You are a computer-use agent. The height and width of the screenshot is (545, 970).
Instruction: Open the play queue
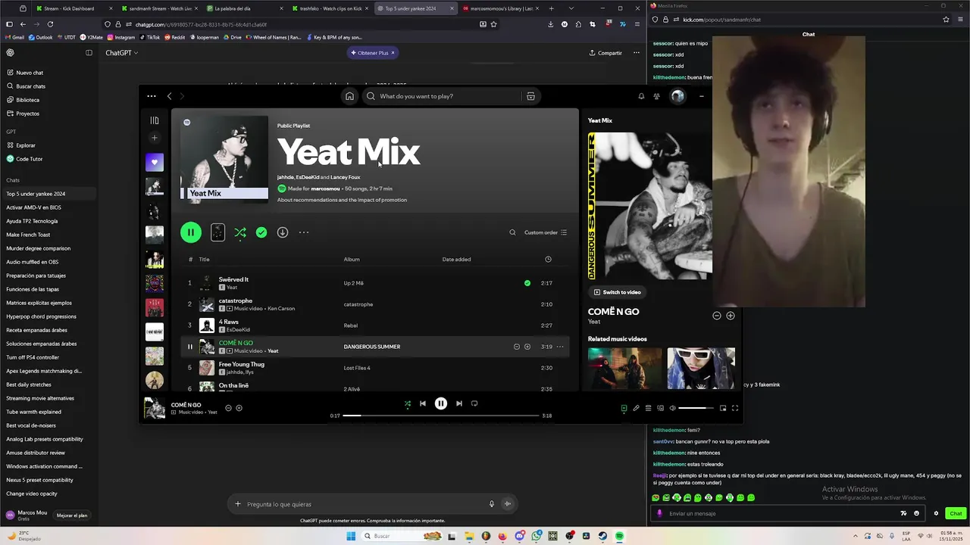648,408
